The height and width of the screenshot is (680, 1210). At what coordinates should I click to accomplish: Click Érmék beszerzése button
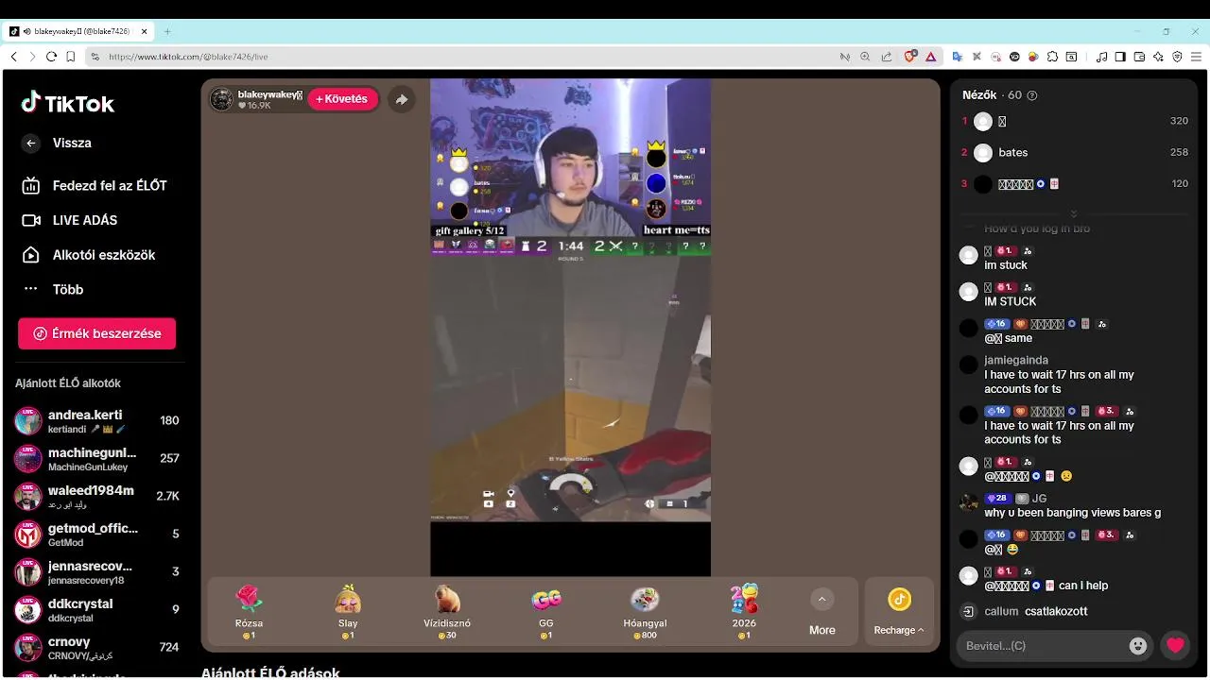96,333
